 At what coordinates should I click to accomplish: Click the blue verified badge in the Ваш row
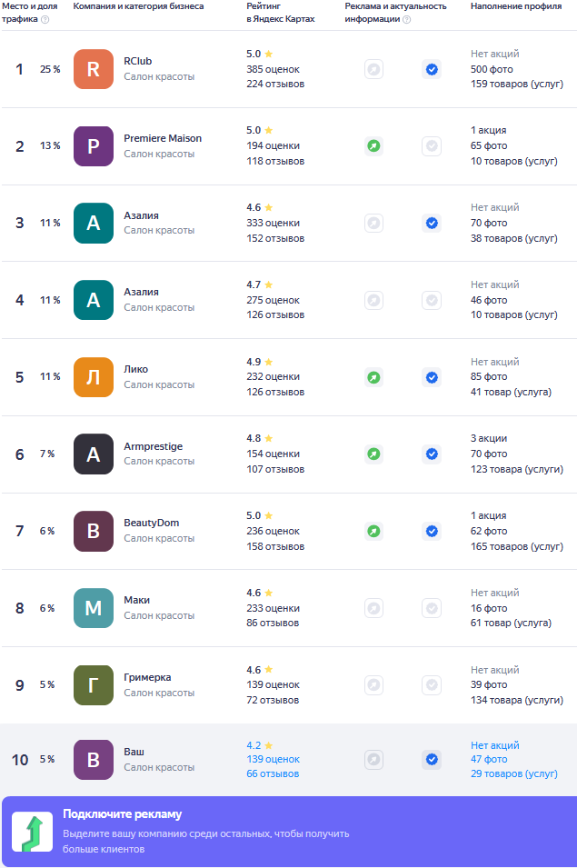click(x=432, y=760)
